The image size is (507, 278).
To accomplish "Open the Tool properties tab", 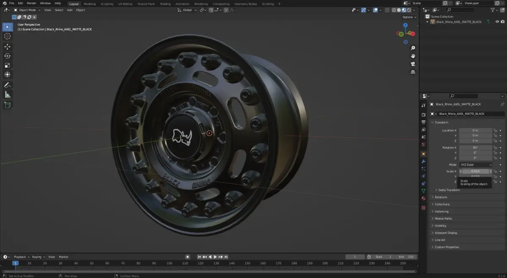I will [423, 105].
